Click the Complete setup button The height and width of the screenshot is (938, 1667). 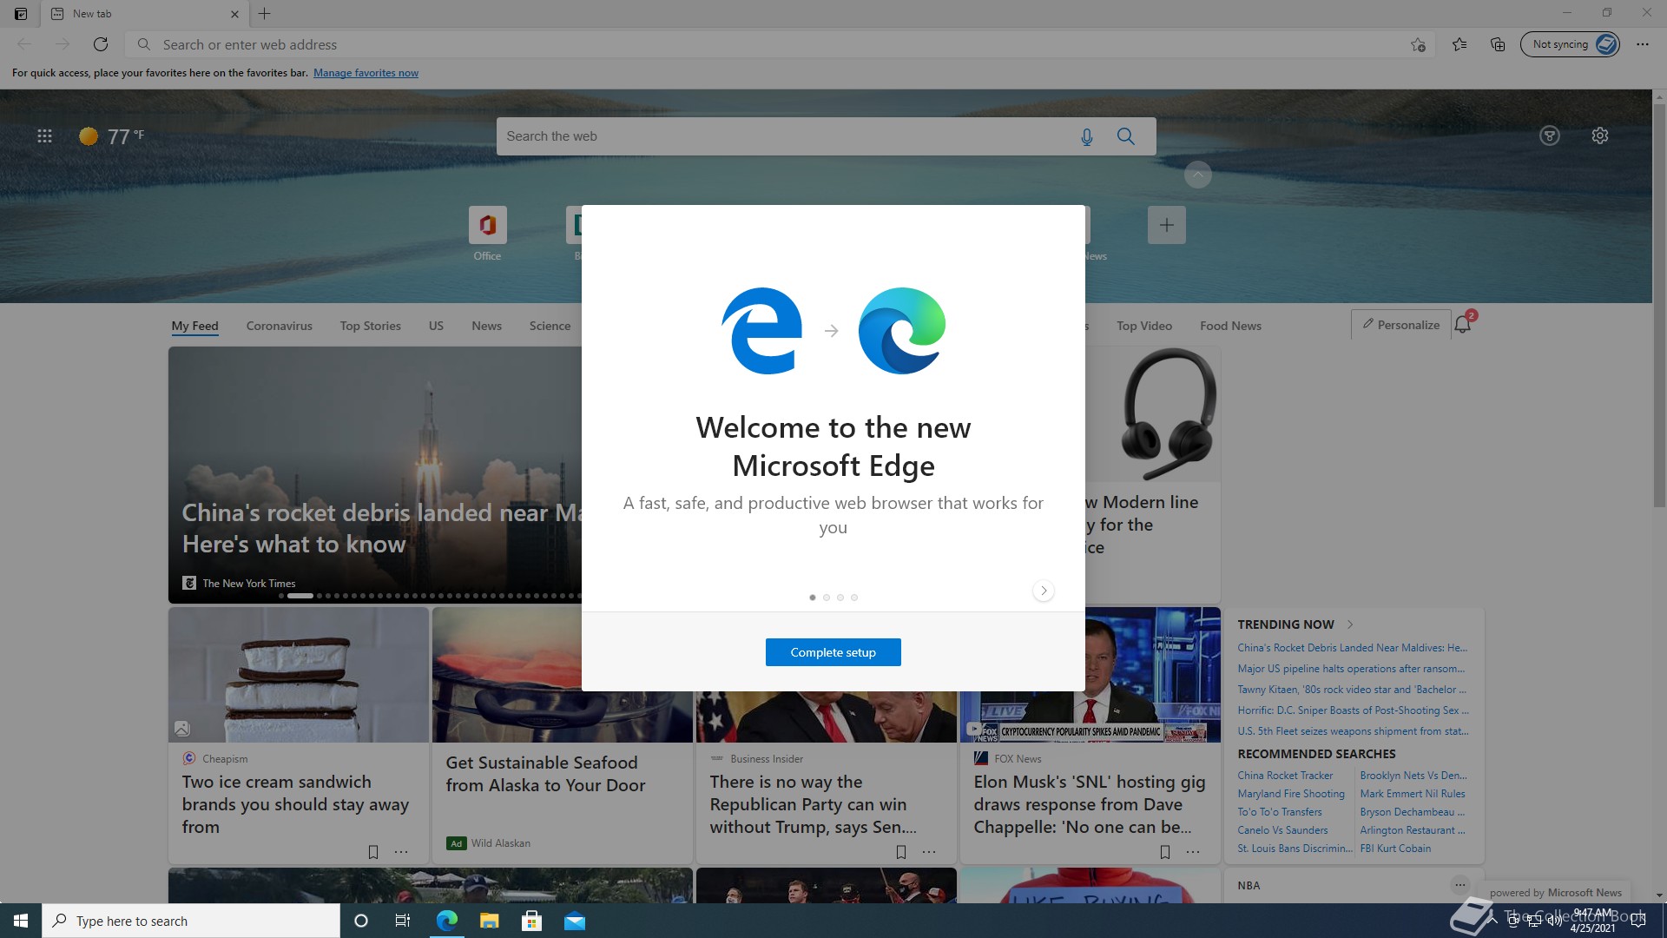pos(833,652)
